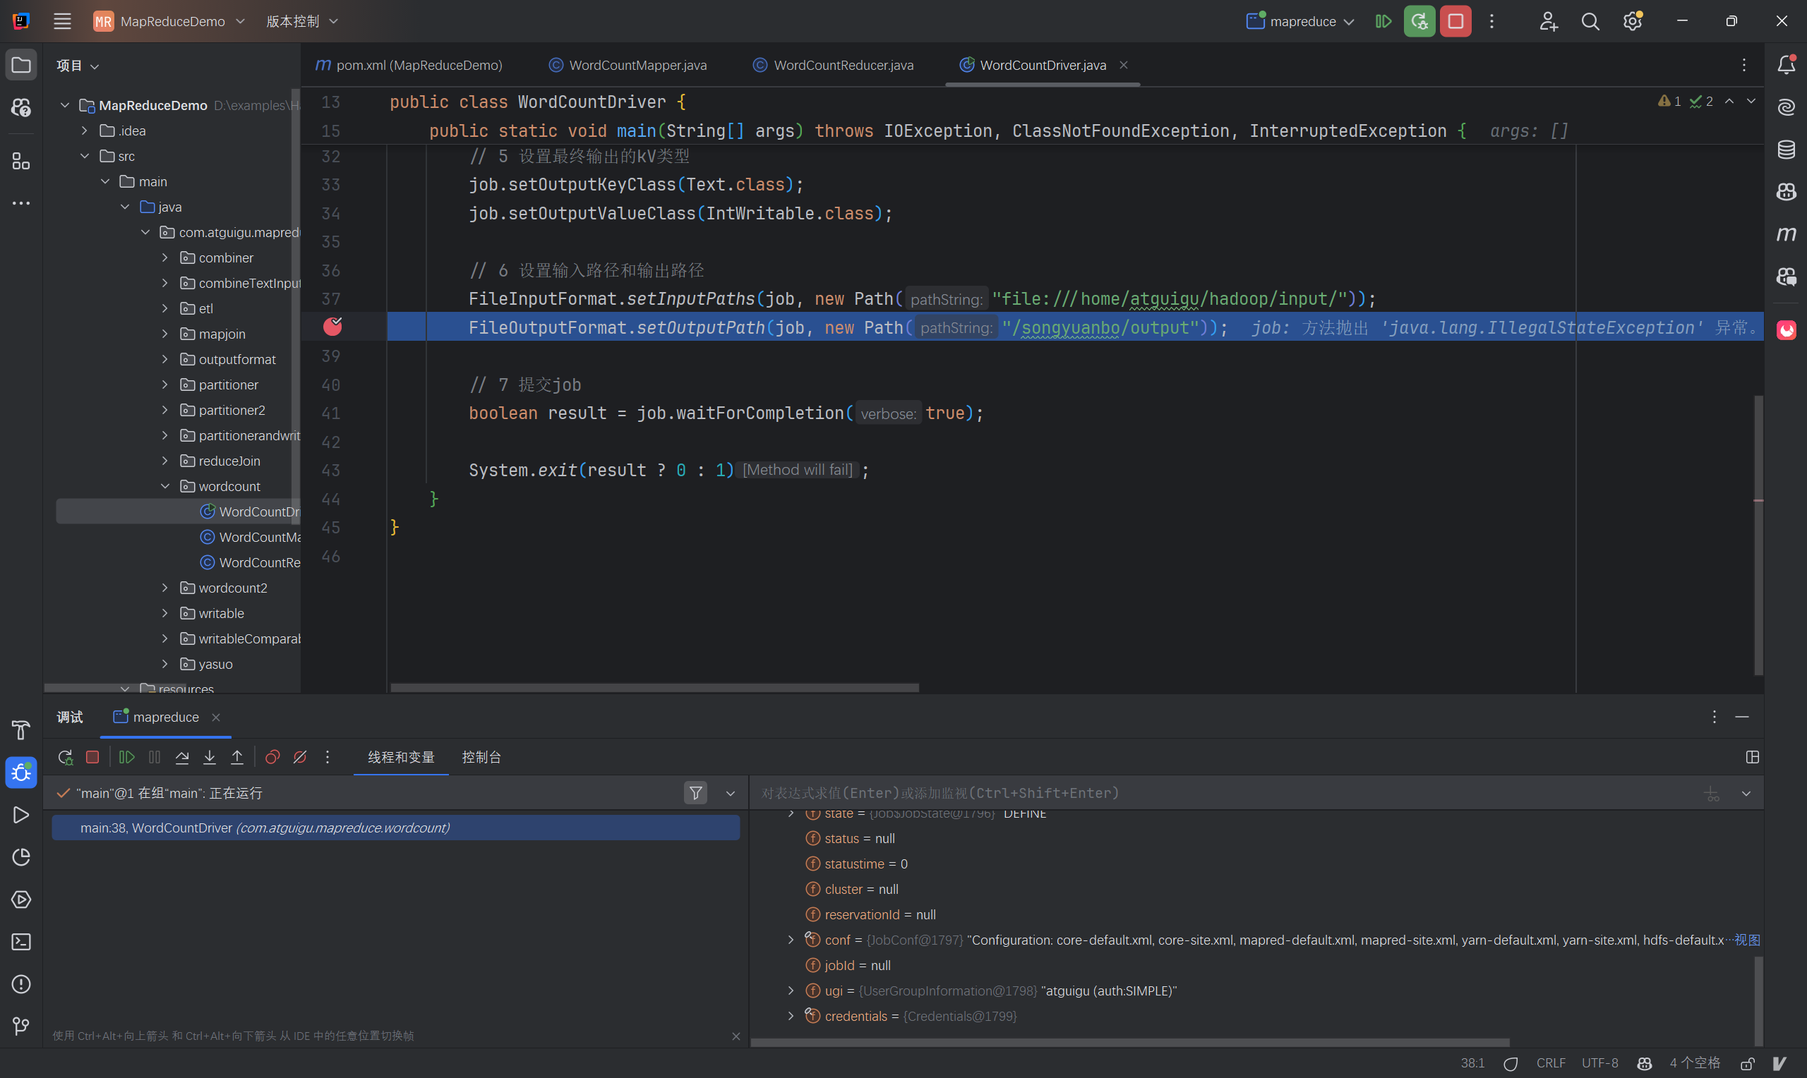Open the Terminal tool window icon
The height and width of the screenshot is (1078, 1807).
[x=21, y=941]
